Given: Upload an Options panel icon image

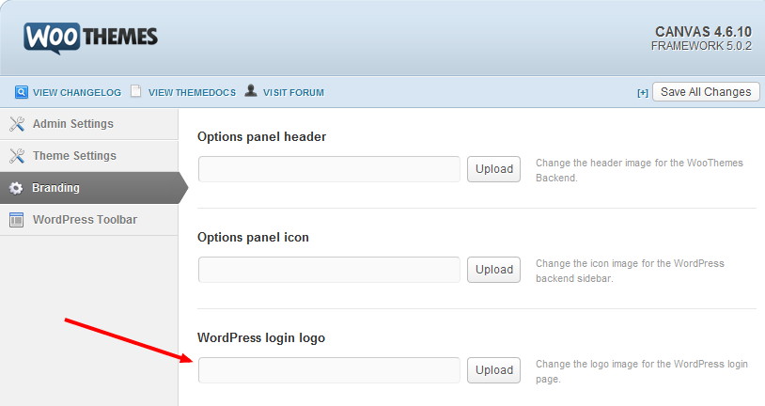Looking at the screenshot, I should (493, 270).
